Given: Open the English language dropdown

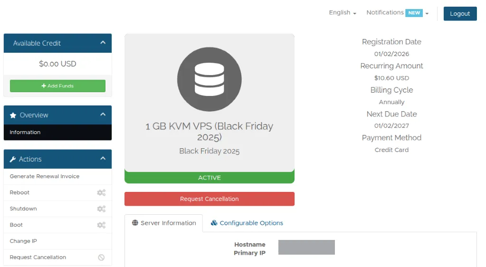Looking at the screenshot, I should click(x=343, y=13).
